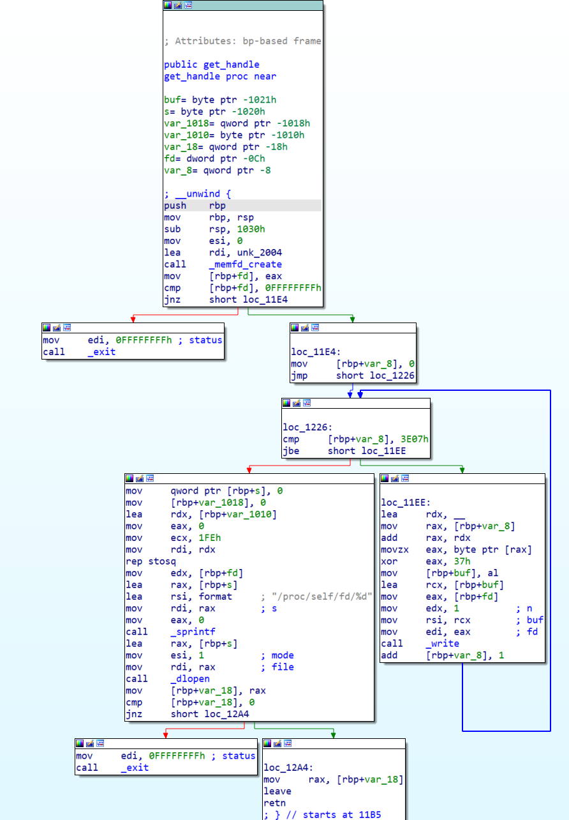Click the pencil icon on loc_11EE block

394,478
